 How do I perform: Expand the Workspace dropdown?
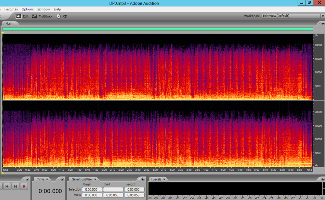(322, 16)
